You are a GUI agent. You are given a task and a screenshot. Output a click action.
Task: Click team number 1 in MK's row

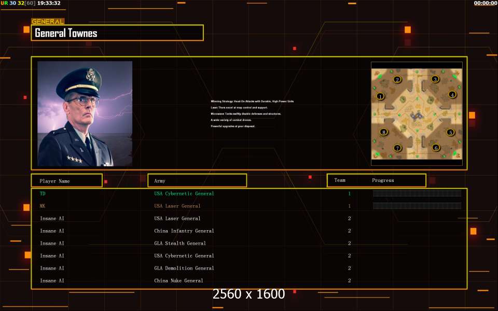click(x=349, y=206)
